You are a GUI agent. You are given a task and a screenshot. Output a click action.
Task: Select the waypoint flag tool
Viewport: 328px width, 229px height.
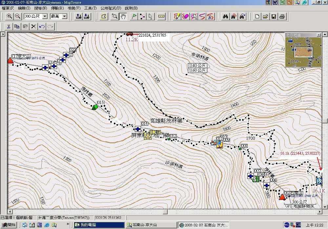tap(134, 16)
